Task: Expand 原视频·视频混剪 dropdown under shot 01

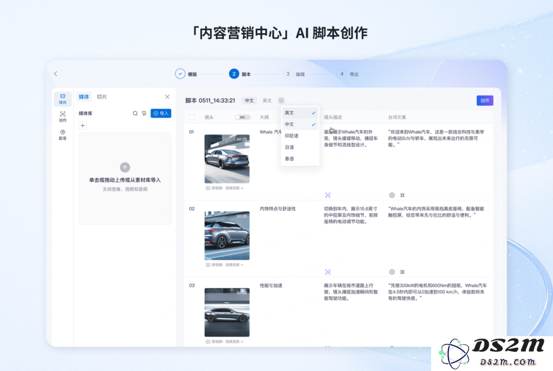Action: click(x=225, y=189)
